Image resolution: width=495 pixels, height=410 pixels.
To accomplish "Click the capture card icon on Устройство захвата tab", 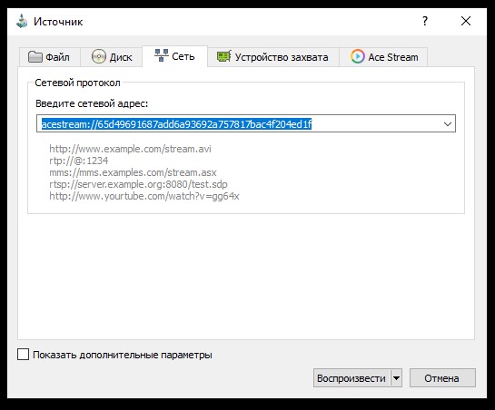I will tap(224, 56).
